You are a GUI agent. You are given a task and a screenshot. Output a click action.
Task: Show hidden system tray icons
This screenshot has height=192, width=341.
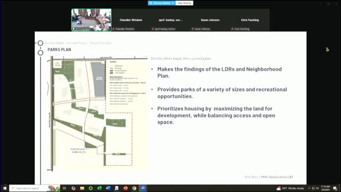pyautogui.click(x=309, y=188)
